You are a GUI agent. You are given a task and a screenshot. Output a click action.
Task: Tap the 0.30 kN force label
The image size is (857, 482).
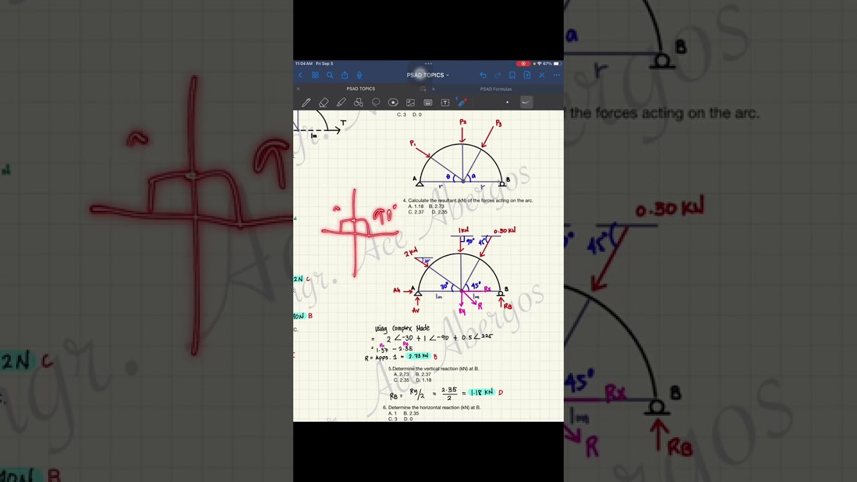pos(504,231)
